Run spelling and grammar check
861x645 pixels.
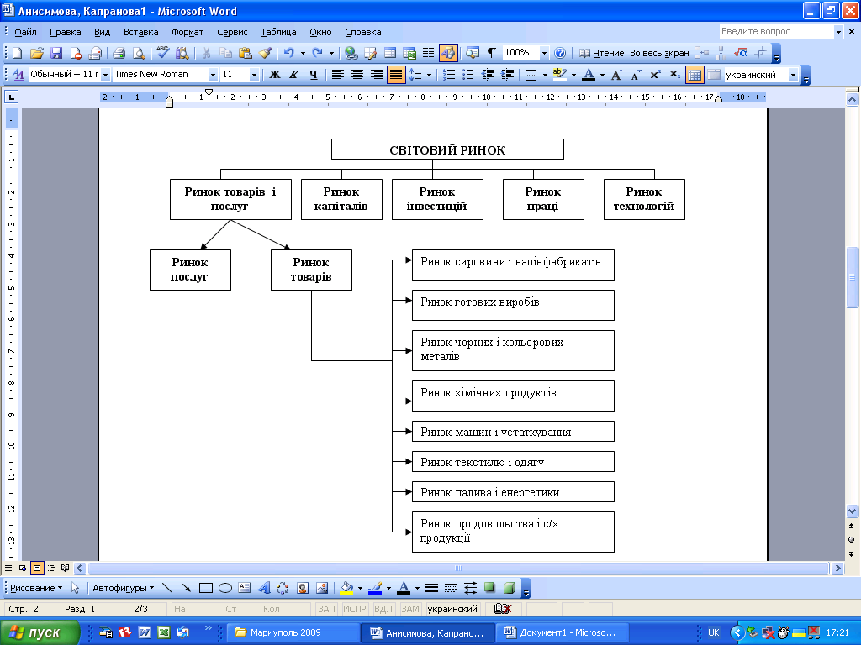162,53
